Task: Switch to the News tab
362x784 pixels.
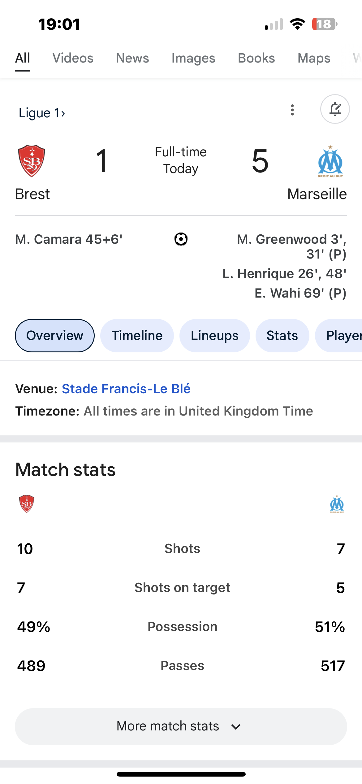Action: (x=132, y=58)
